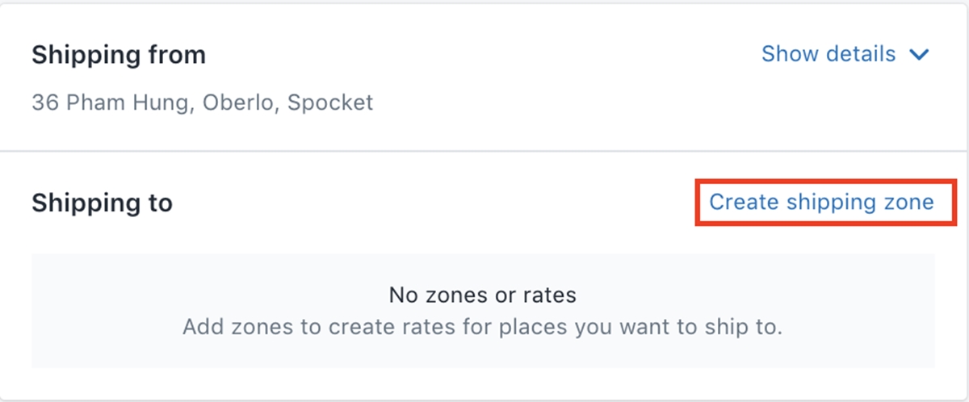This screenshot has width=969, height=402.
Task: Click the word 'Create' in the shipping zone link
Action: pyautogui.click(x=737, y=202)
